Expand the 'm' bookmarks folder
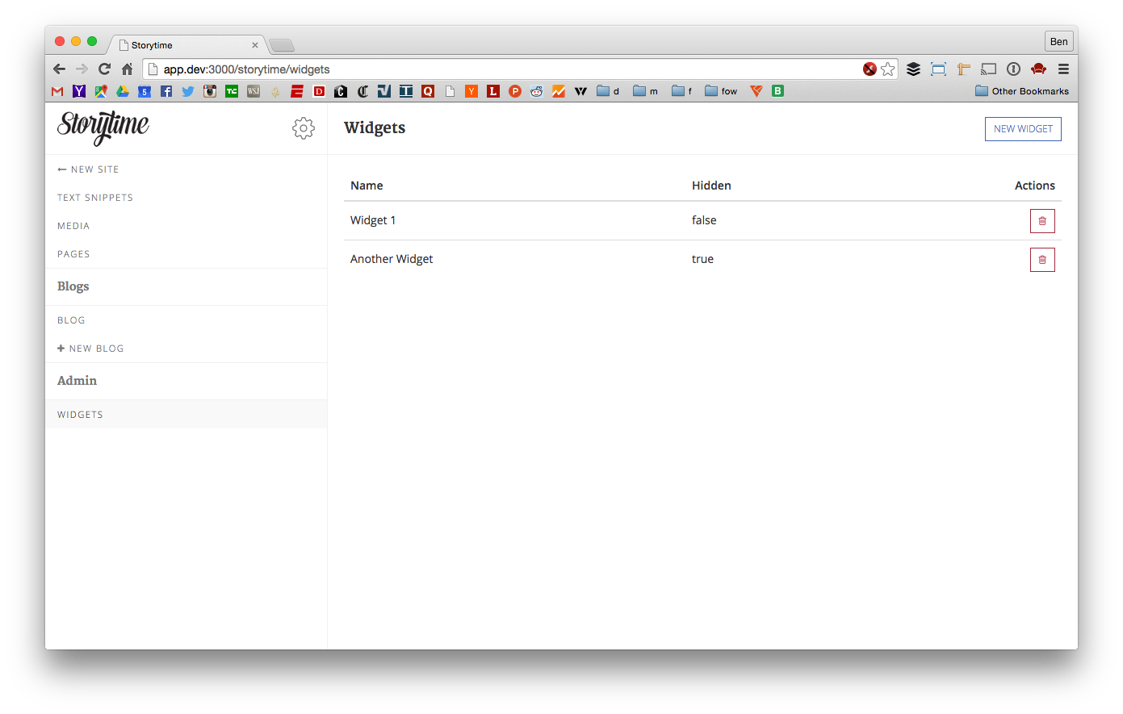The width and height of the screenshot is (1123, 714). pos(645,91)
